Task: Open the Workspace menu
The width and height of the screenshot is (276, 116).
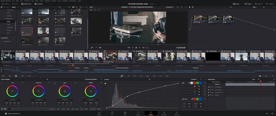Action: click(x=73, y=1)
